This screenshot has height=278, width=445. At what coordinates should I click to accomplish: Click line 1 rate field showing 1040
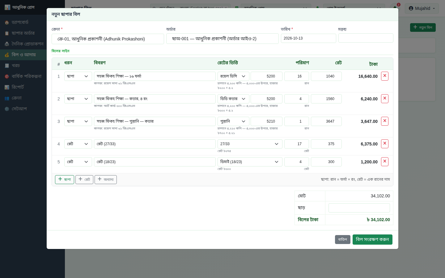point(326,76)
